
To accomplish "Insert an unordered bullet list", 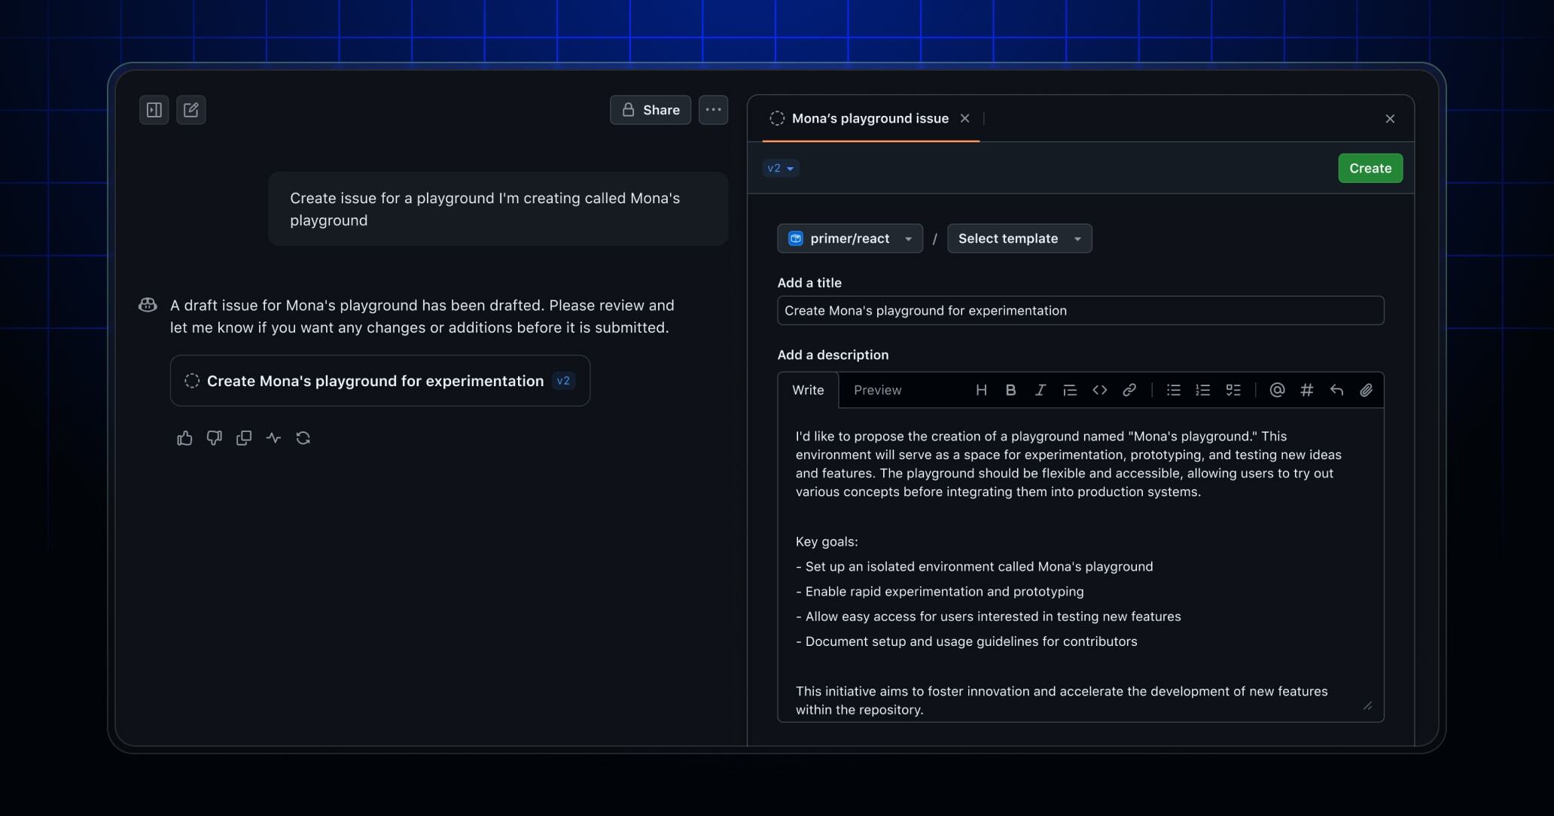I will click(1173, 390).
